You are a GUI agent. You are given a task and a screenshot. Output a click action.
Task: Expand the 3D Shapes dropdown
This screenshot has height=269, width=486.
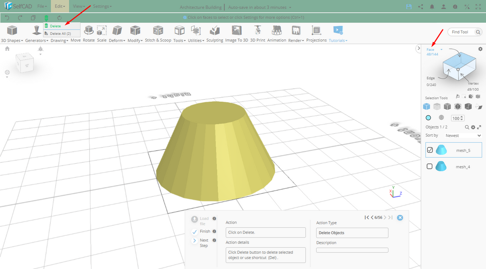coord(12,40)
